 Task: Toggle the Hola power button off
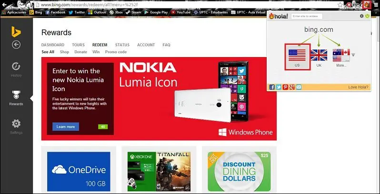[367, 16]
